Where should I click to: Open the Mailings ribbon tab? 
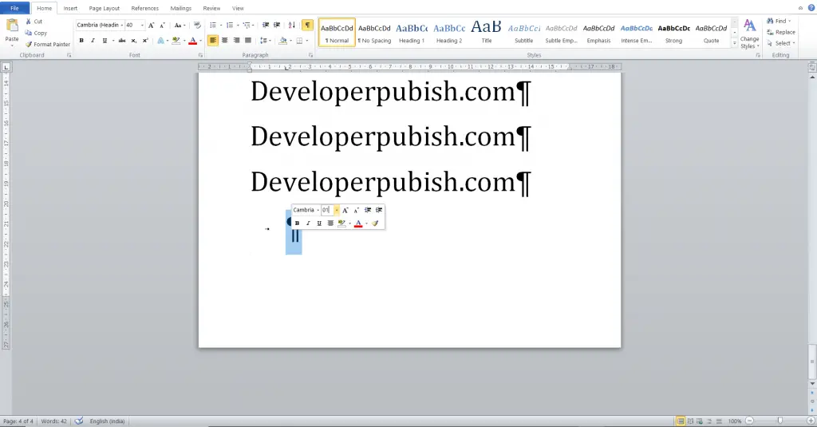click(180, 8)
